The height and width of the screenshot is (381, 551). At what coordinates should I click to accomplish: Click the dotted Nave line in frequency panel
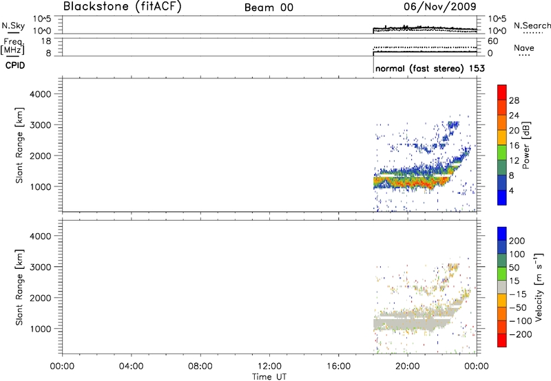(425, 47)
